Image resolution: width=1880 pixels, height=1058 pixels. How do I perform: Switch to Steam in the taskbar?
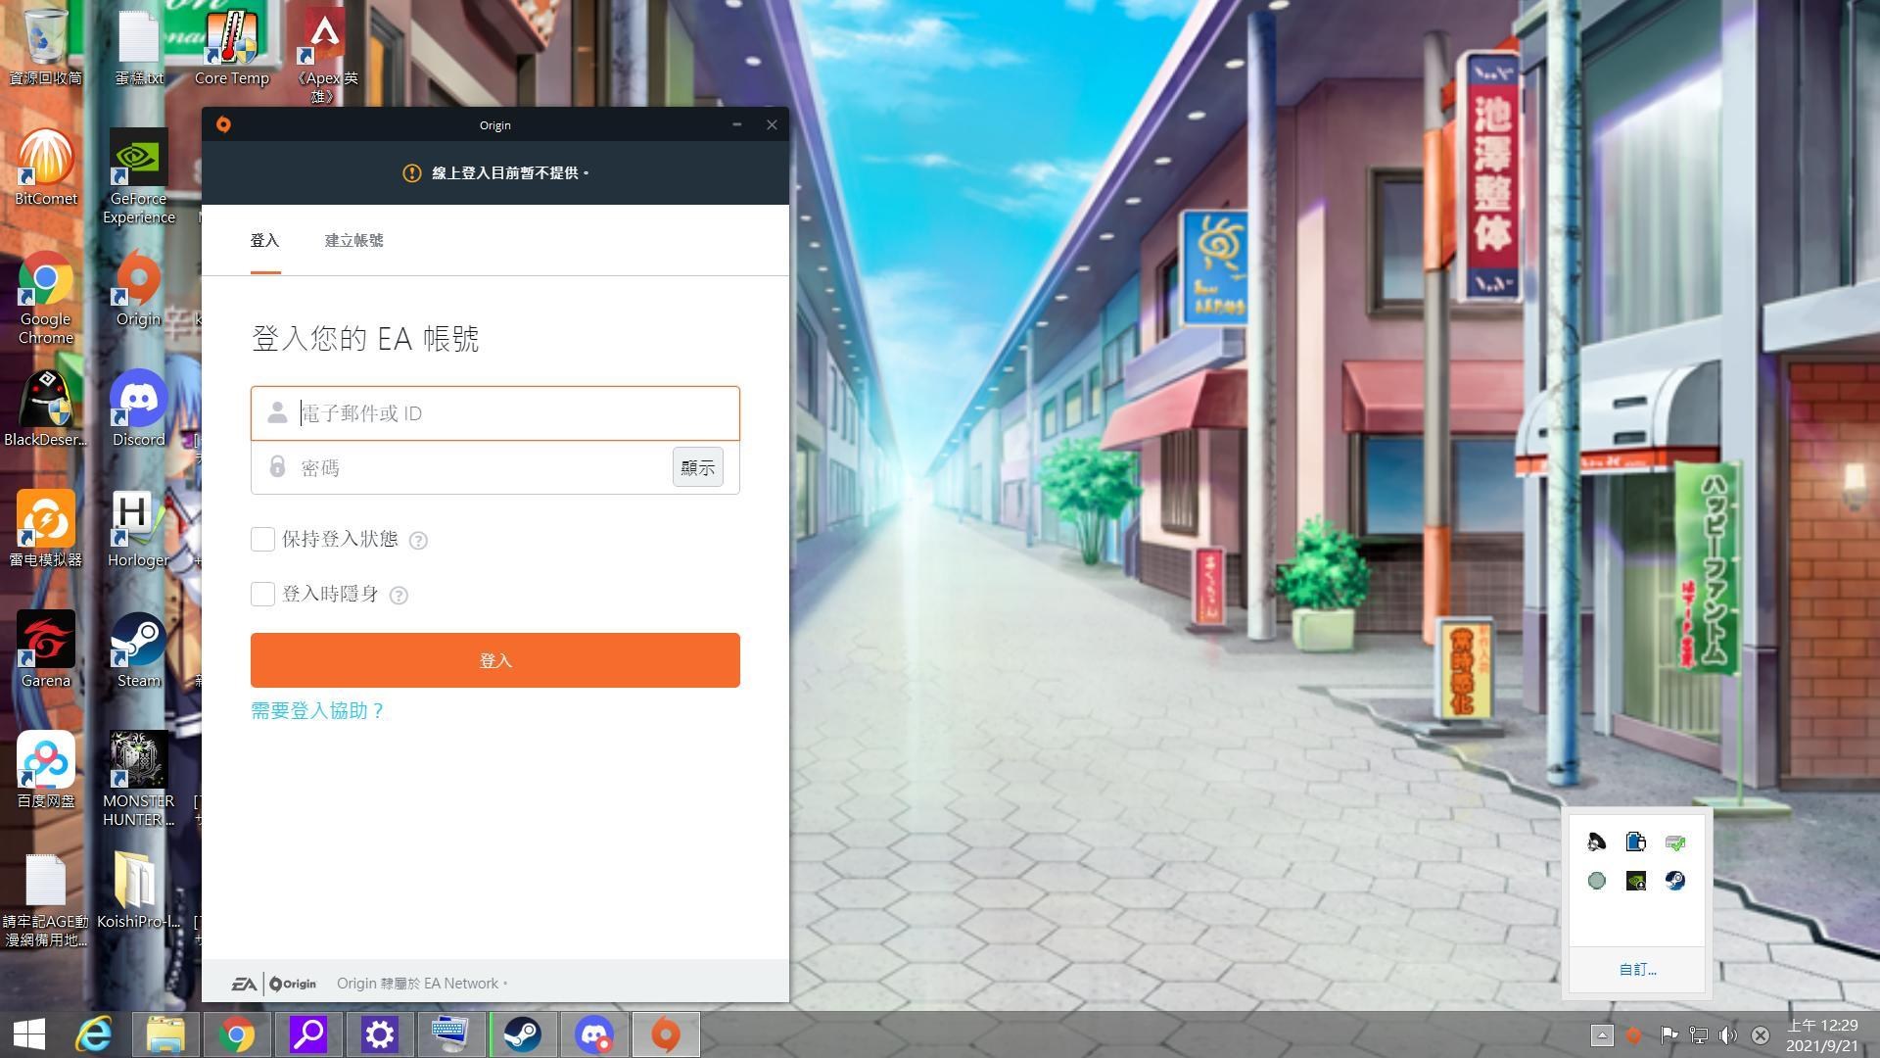pyautogui.click(x=523, y=1034)
